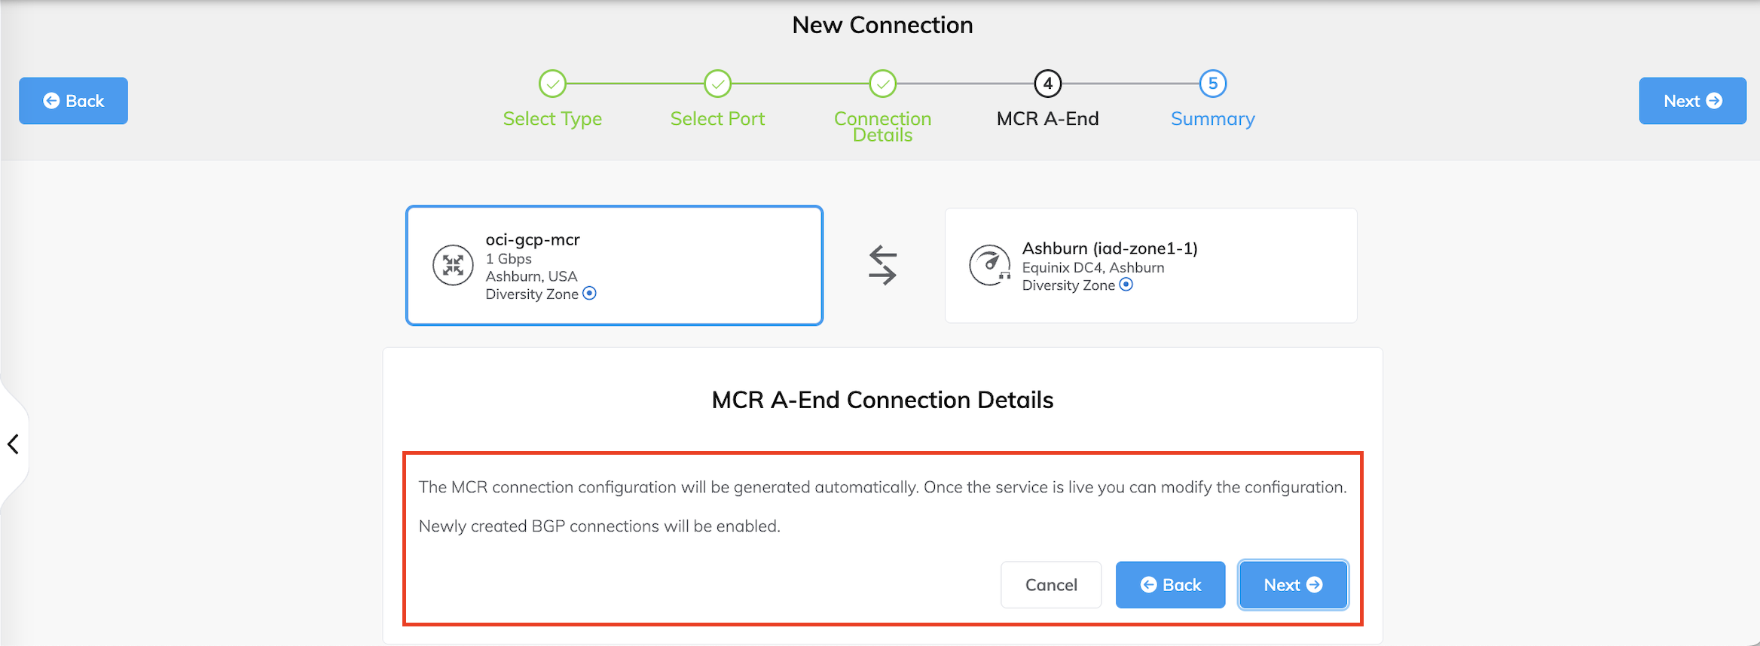Click the Ashburn Diversity Zone indicator
Screen dimensions: 1760x646
[1126, 285]
